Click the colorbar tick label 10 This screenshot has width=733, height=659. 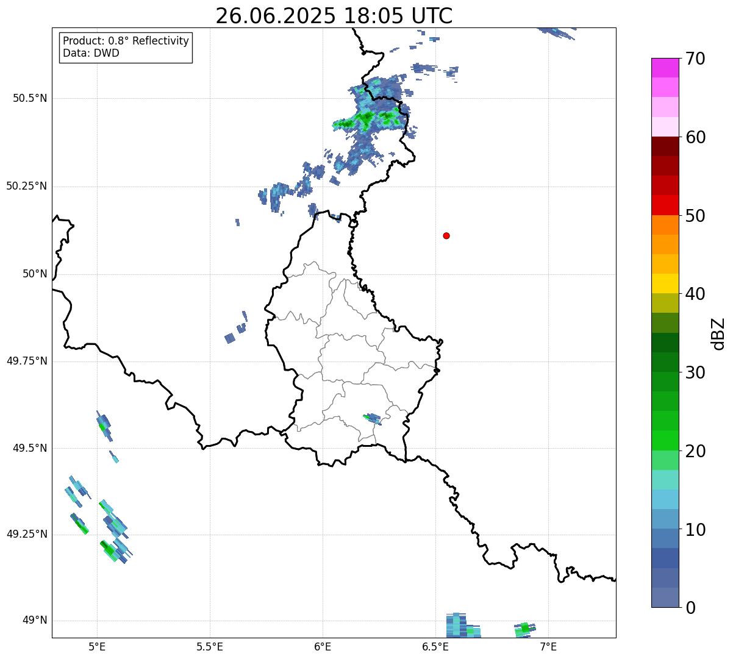696,529
